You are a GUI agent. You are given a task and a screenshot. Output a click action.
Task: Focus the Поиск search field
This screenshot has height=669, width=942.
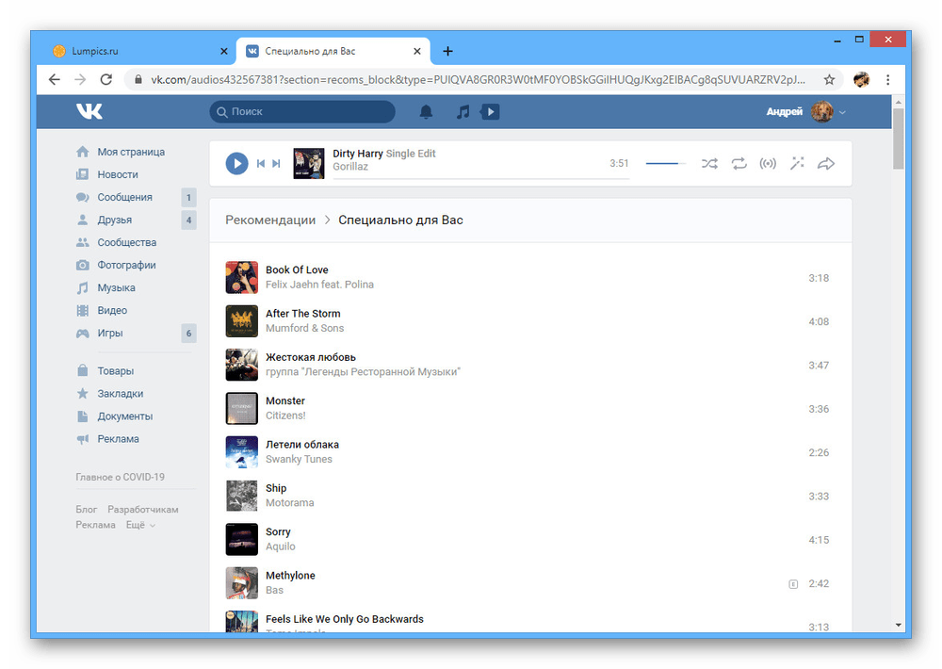point(302,112)
